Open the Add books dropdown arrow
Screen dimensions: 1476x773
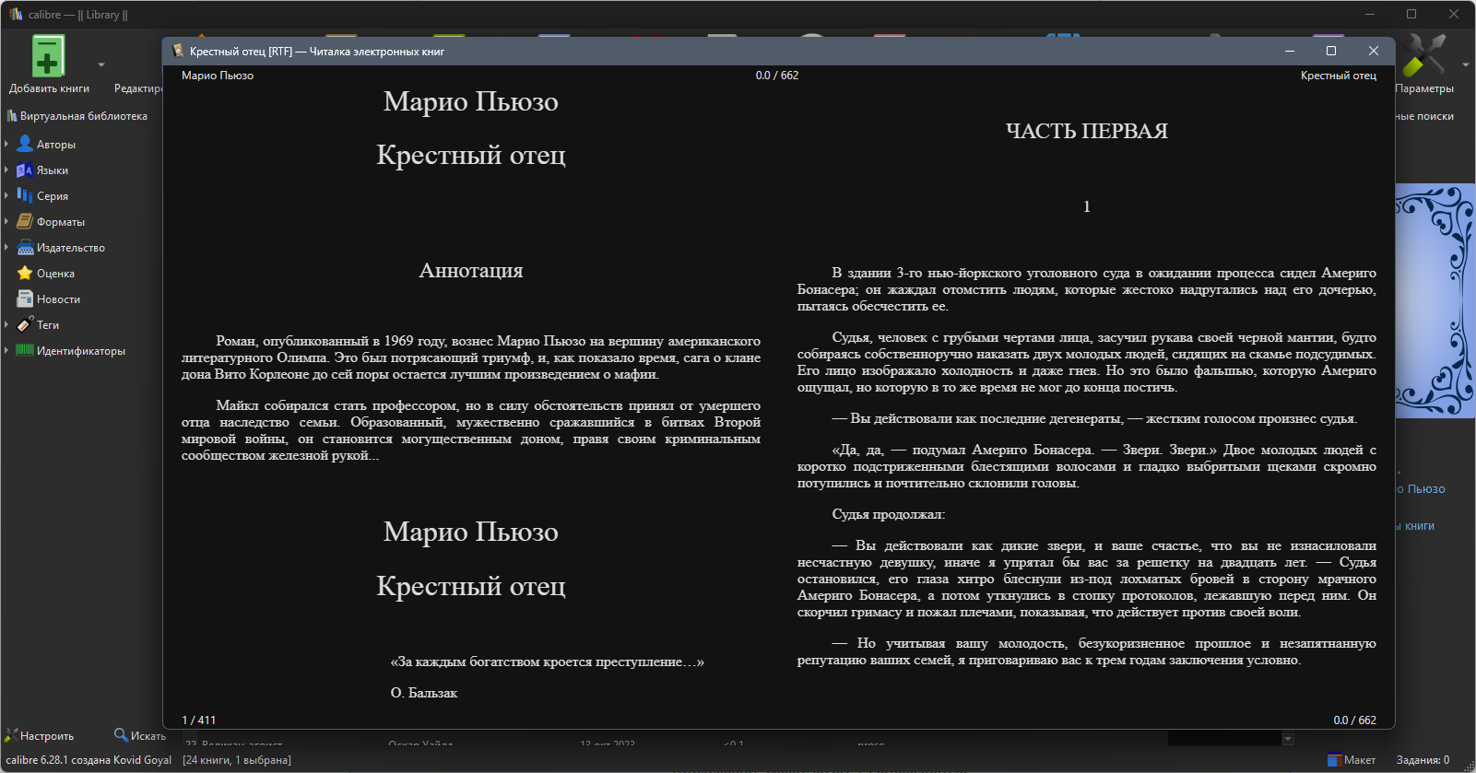[x=101, y=64]
